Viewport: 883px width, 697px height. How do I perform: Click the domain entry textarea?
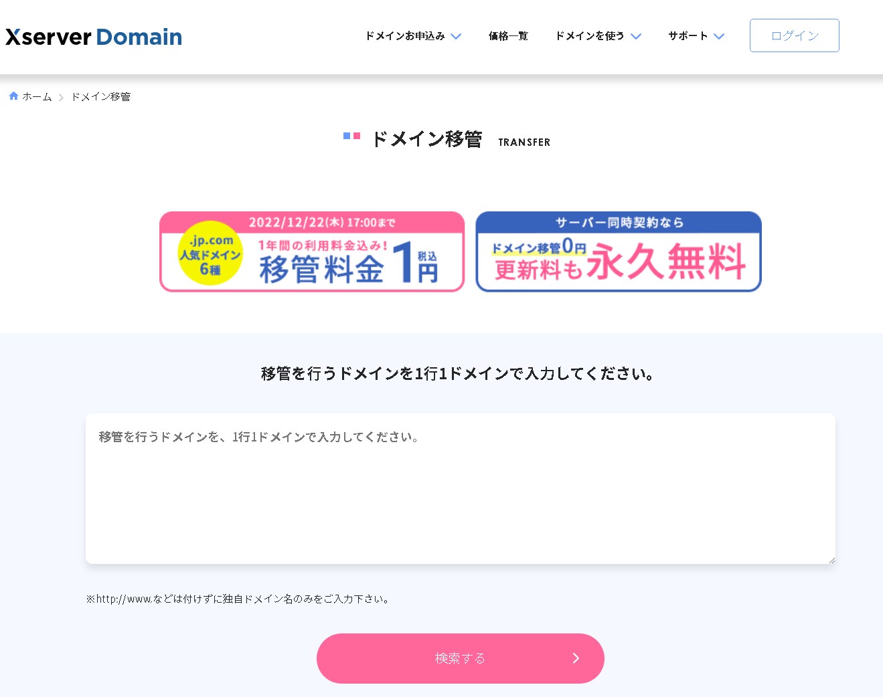point(461,488)
